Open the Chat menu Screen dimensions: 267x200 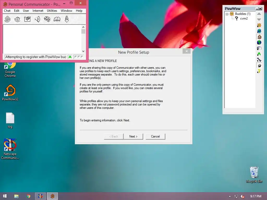[7, 10]
